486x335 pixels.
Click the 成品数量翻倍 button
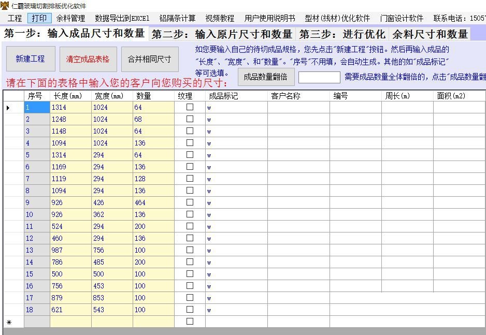coord(266,77)
